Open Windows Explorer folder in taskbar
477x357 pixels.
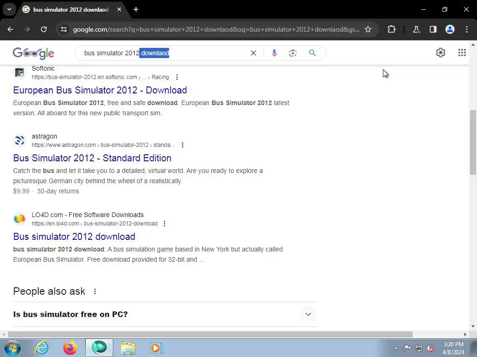click(128, 348)
